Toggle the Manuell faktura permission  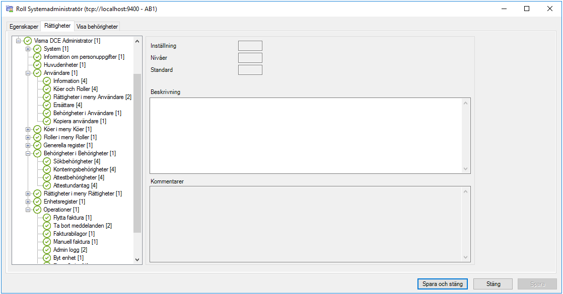pos(46,241)
